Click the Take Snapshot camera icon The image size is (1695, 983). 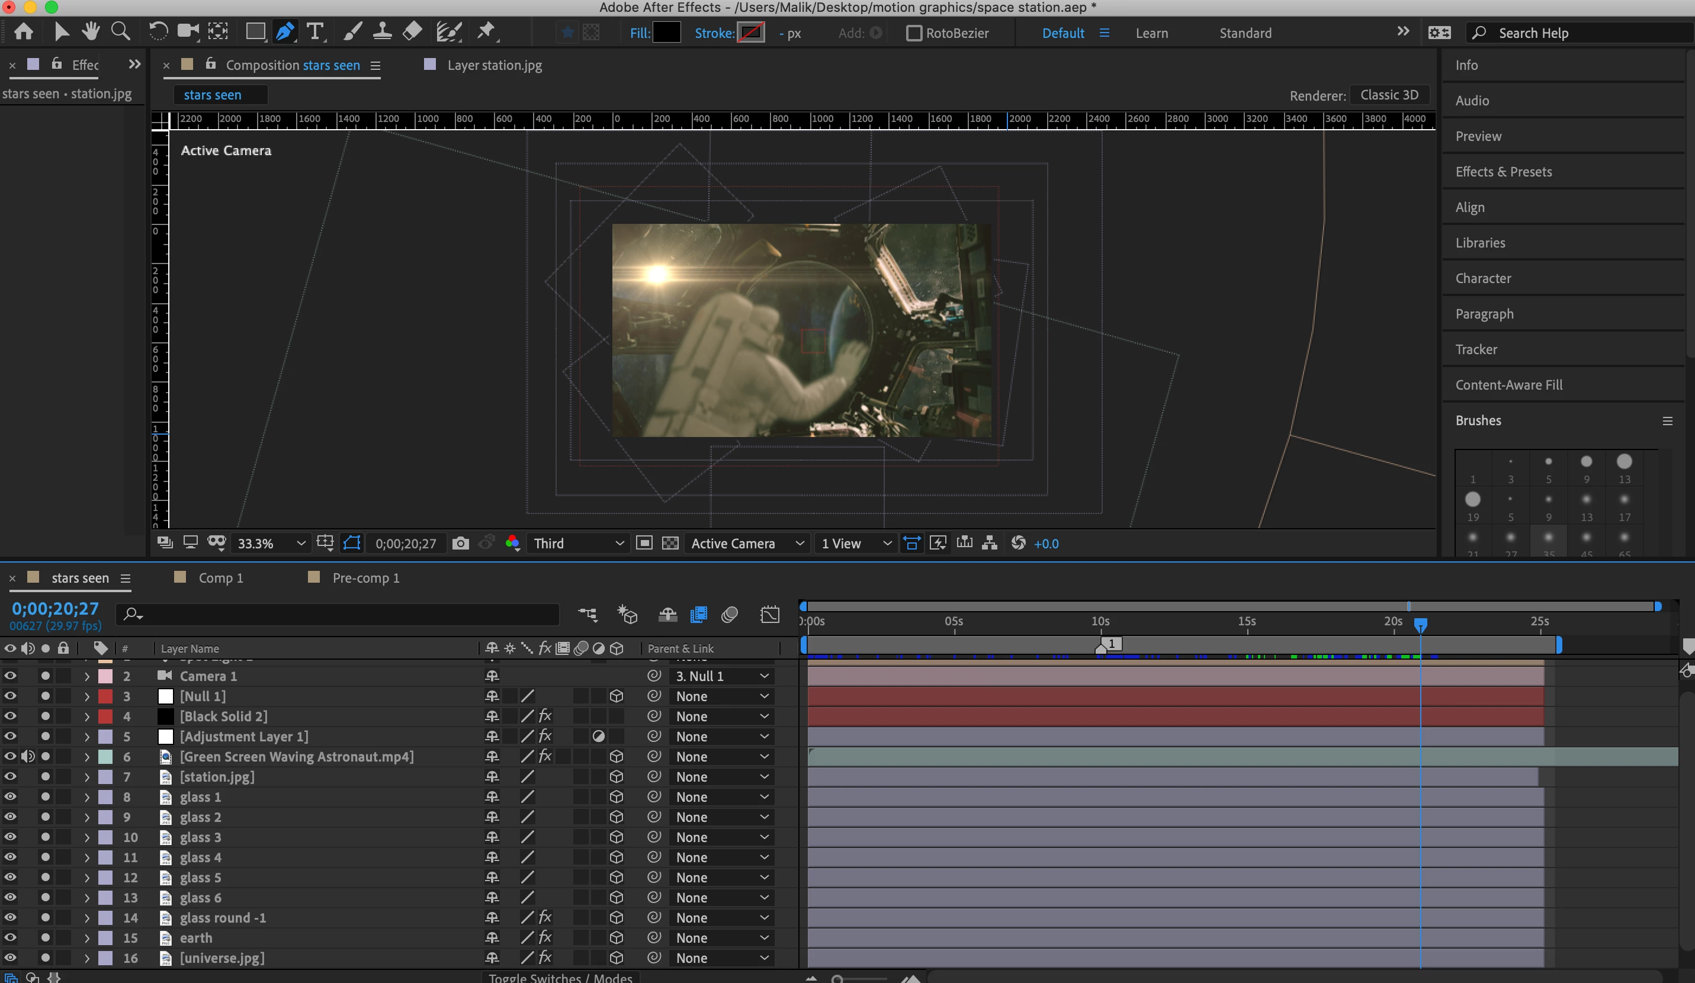tap(460, 543)
